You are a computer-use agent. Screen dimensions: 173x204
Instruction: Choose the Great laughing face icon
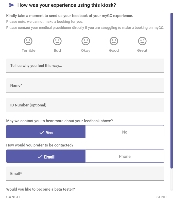[x=142, y=41]
